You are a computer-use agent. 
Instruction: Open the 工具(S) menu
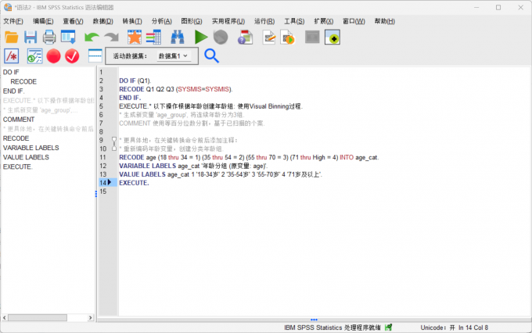pyautogui.click(x=294, y=21)
